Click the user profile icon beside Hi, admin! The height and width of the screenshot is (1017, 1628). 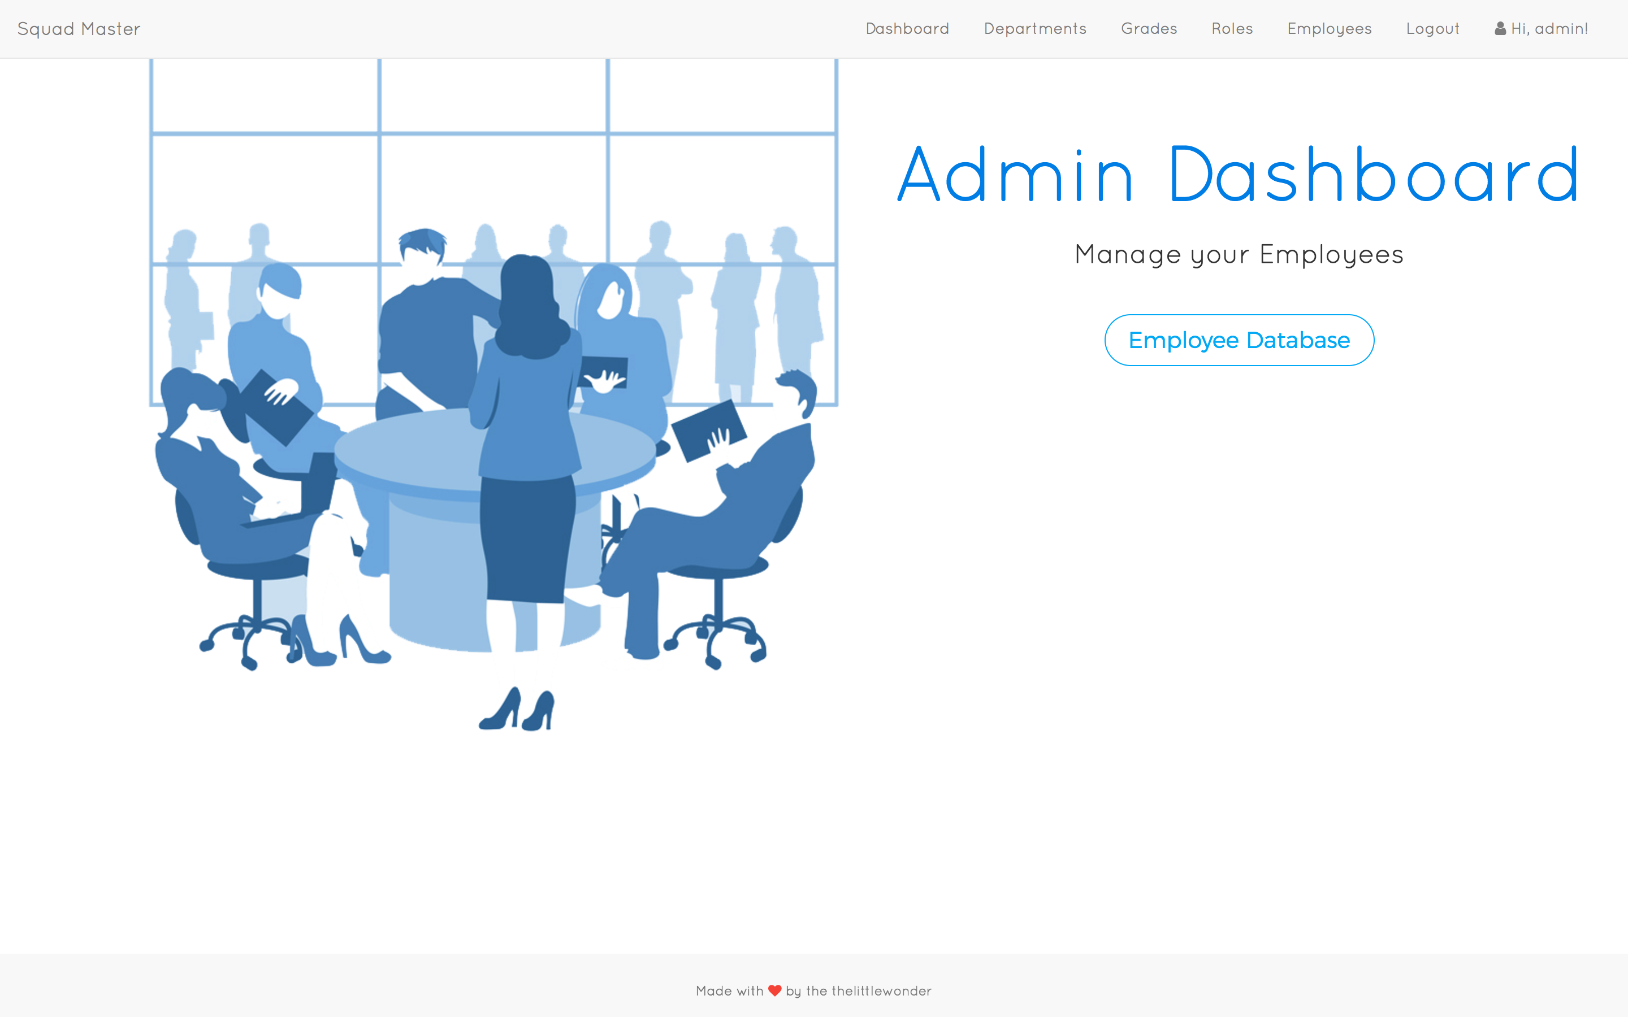1500,29
